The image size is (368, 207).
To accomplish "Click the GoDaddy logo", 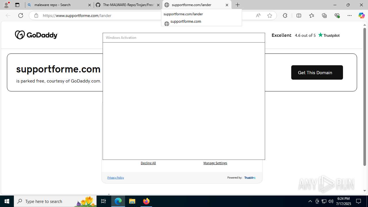I will [36, 35].
